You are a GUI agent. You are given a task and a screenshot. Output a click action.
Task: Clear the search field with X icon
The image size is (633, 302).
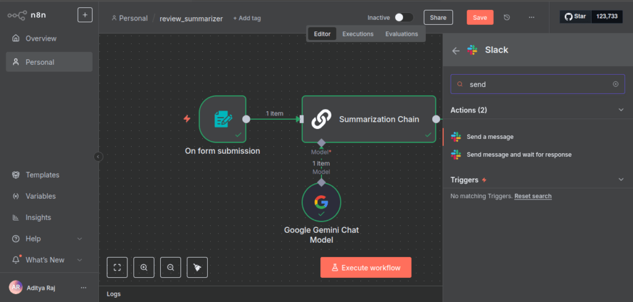[x=615, y=84]
